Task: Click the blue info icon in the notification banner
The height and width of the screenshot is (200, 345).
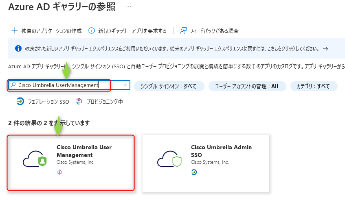Action: (x=18, y=48)
